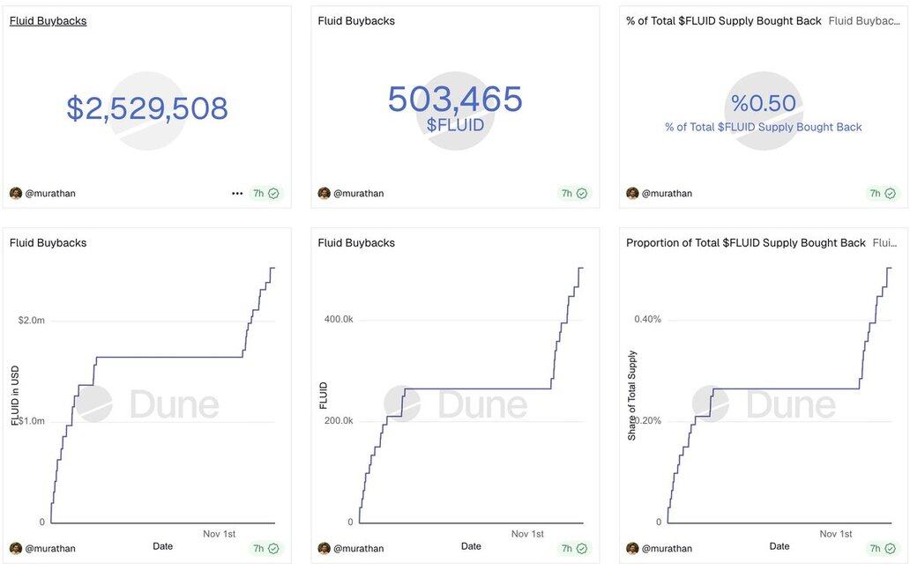Click the green check icon in the $2,529,508 panel

click(x=273, y=194)
